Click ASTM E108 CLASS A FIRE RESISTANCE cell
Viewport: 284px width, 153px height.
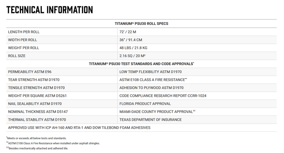click(197, 80)
